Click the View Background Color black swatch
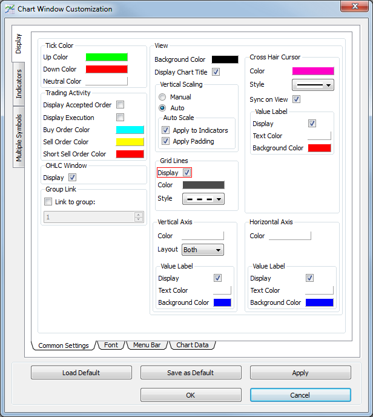The image size is (373, 417). pos(225,59)
